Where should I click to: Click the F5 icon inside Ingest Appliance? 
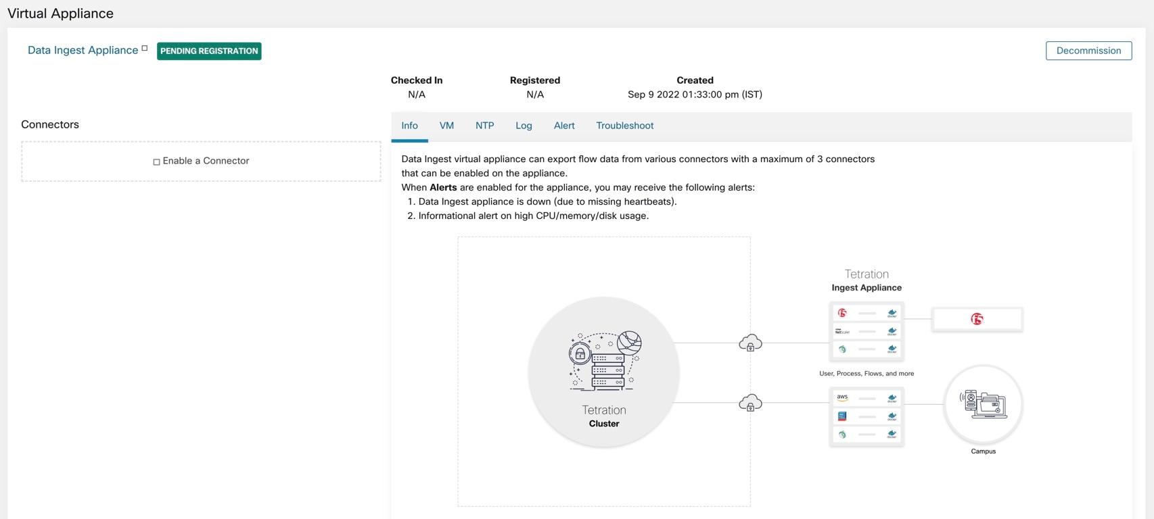click(x=842, y=313)
